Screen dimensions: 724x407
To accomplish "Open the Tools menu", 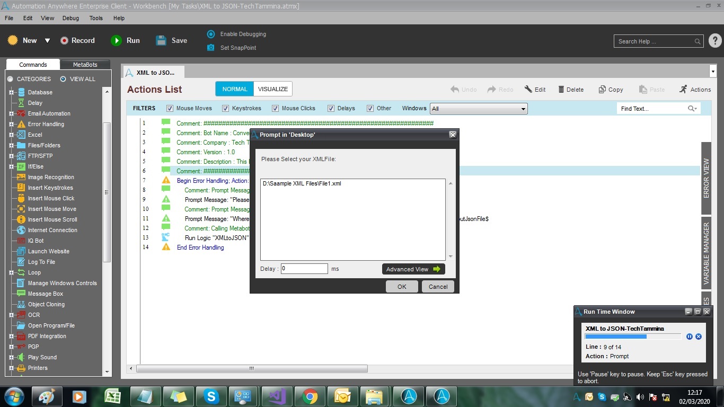I will point(96,18).
